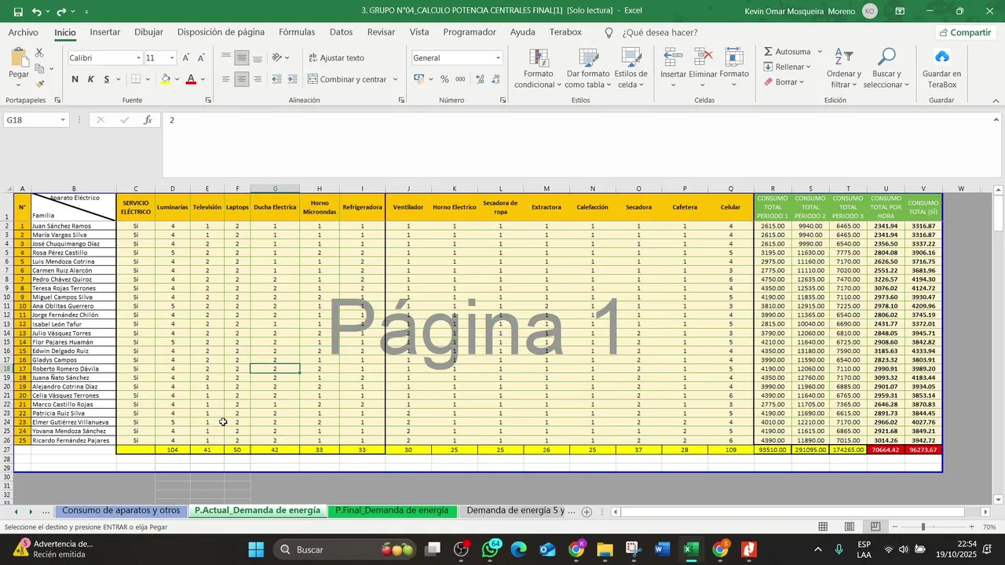The height and width of the screenshot is (565, 1005).
Task: Decrease indent icon in Alineación
Action: click(x=278, y=79)
